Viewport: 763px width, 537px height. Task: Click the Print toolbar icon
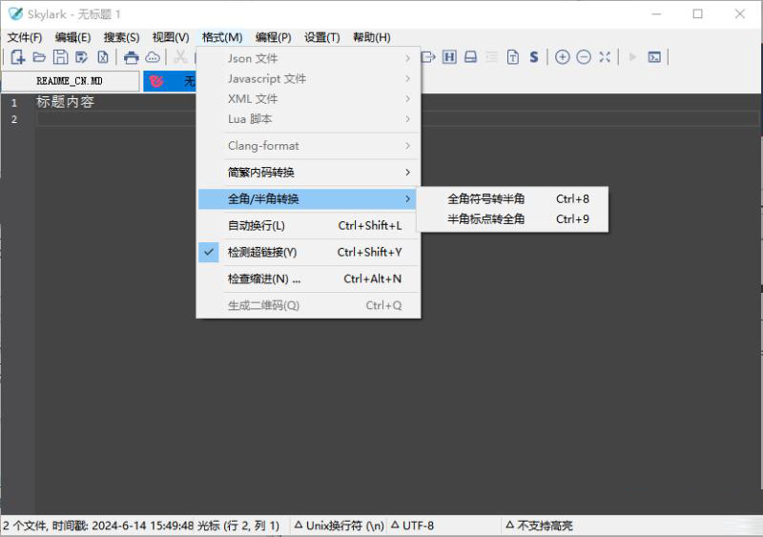131,57
